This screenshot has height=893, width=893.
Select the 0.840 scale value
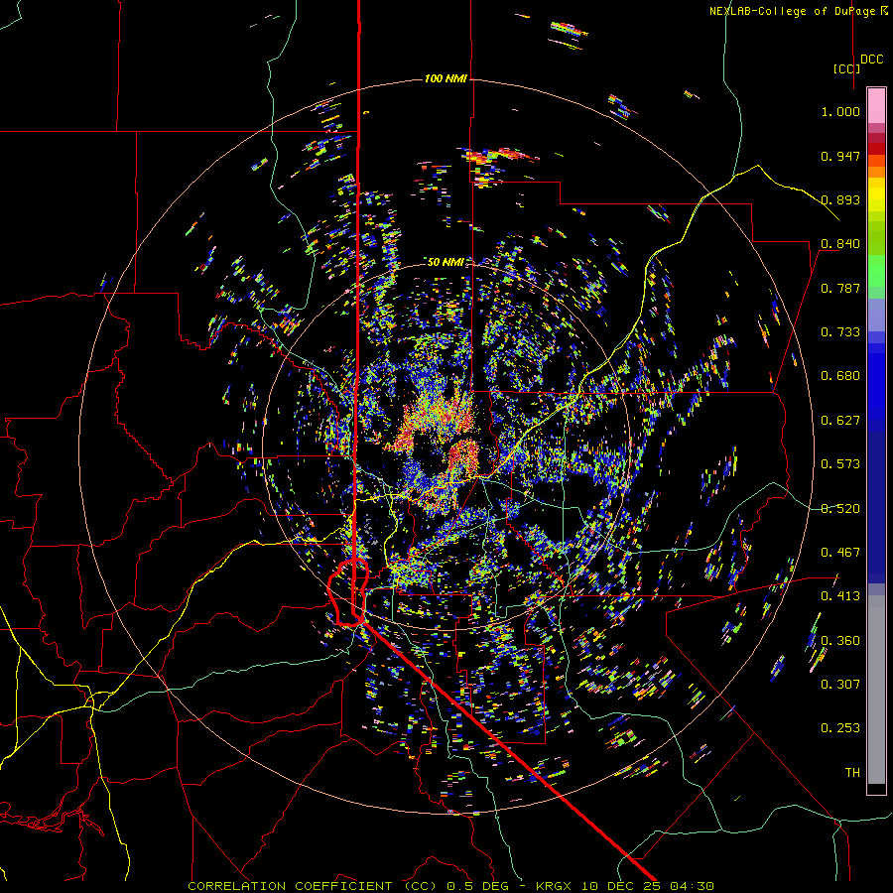point(840,244)
